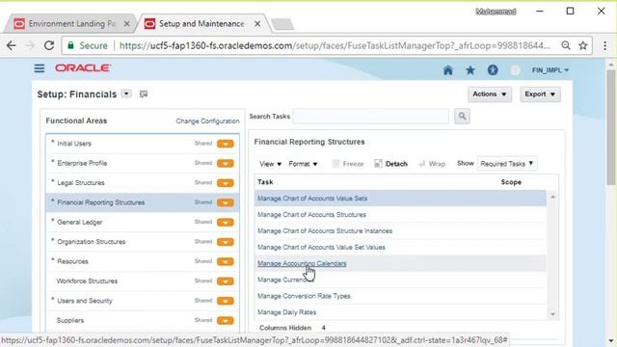Open General Ledger orange action dropdown

(x=225, y=223)
